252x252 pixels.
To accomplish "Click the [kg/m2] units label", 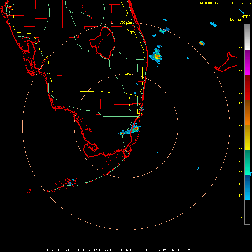I will click(235, 20).
